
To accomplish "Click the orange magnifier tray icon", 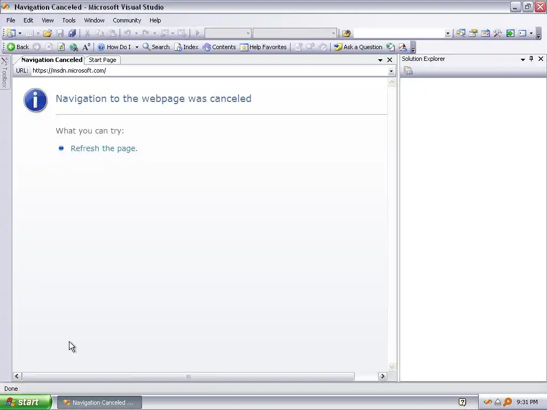I will coord(507,403).
